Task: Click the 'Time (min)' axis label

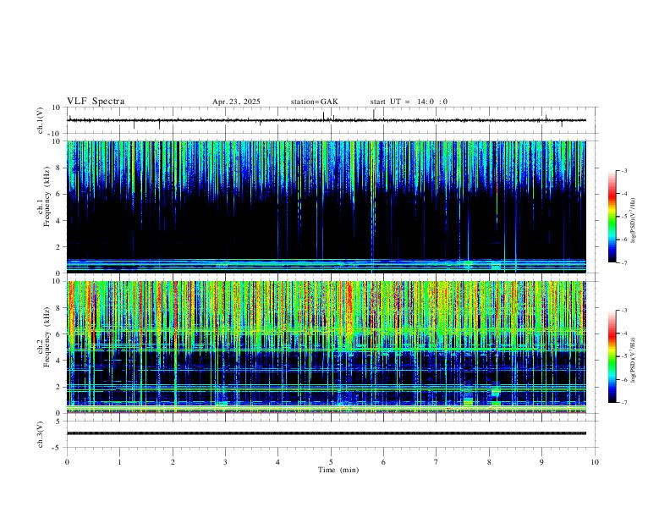Action: click(x=338, y=470)
